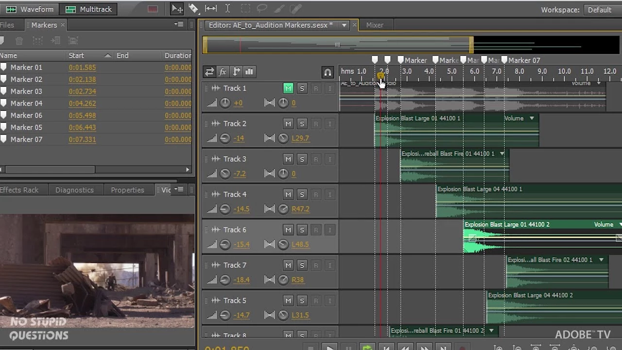Click the Sends icon above tracks
This screenshot has width=622, height=350.
click(x=236, y=71)
